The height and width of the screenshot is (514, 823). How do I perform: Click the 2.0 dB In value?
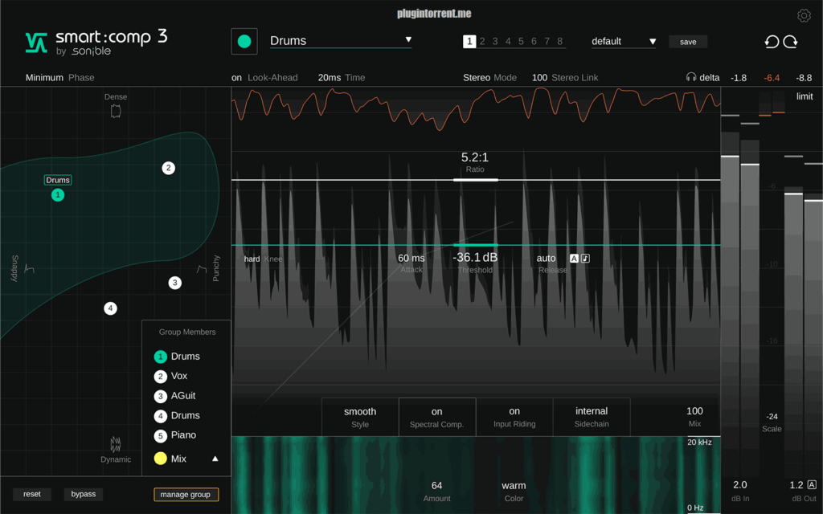(x=740, y=484)
